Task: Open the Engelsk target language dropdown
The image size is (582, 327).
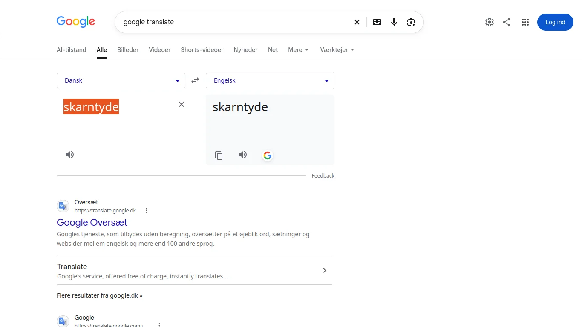Action: pos(270,80)
